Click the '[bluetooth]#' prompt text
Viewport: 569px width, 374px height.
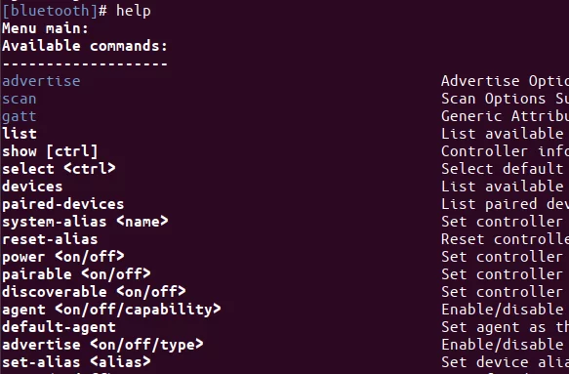(55, 11)
